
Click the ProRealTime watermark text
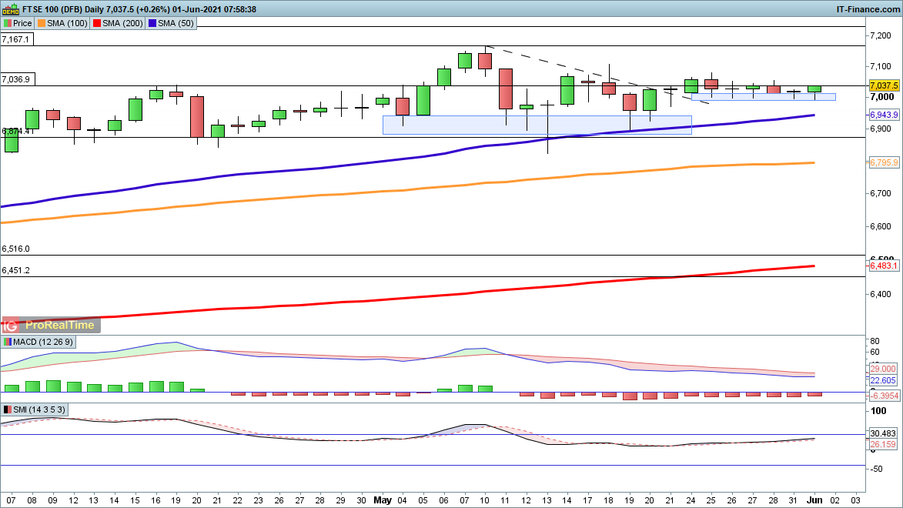point(60,325)
